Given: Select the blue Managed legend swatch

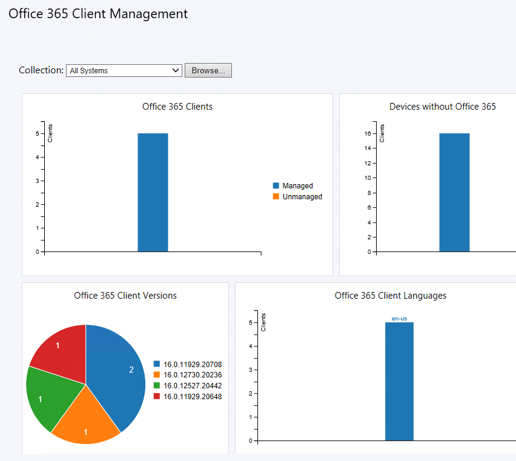Looking at the screenshot, I should tap(276, 186).
